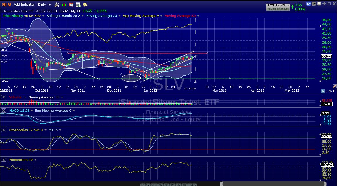Select the 1Y time range button
Image resolution: width=337 pixels, height=186 pixels.
coord(148,185)
